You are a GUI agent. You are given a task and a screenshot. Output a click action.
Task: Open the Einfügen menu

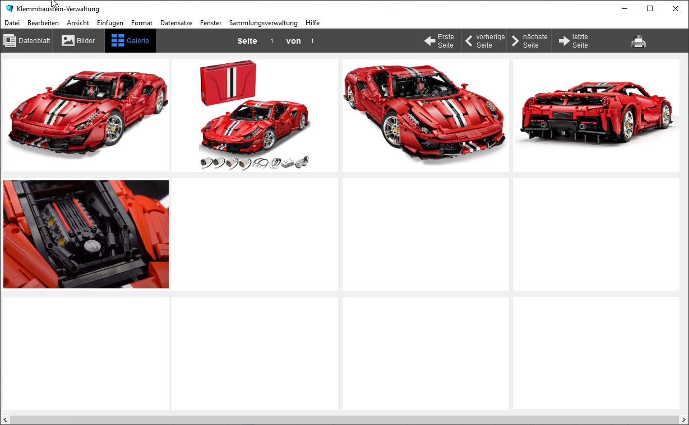[x=110, y=23]
